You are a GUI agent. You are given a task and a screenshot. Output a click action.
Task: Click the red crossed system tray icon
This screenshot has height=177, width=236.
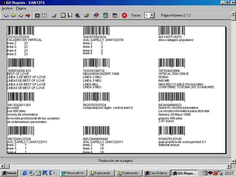click(215, 173)
